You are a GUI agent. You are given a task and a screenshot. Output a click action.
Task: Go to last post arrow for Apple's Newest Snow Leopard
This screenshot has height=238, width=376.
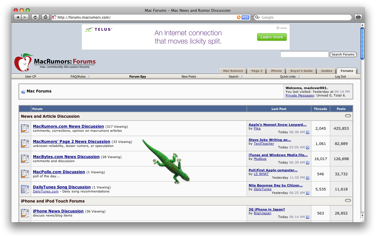(x=308, y=132)
